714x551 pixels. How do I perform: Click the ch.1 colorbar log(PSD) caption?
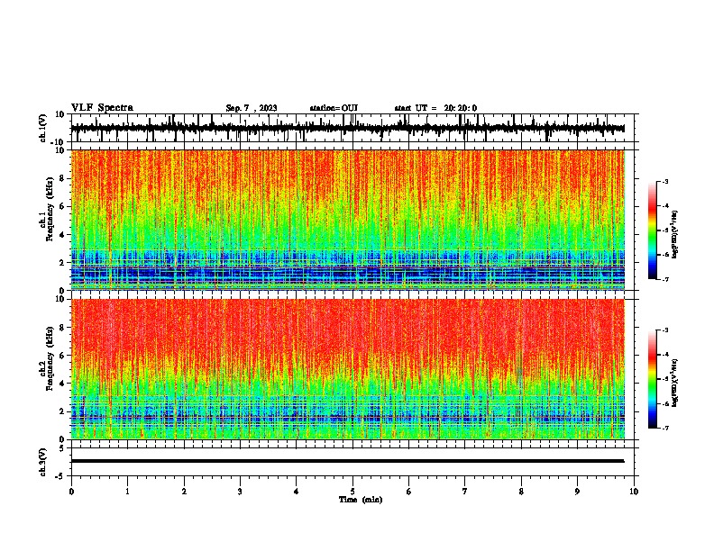click(675, 235)
